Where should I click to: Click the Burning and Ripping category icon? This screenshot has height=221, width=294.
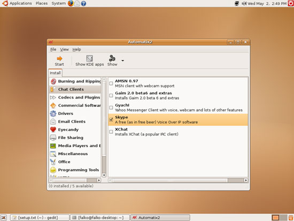coord(53,81)
